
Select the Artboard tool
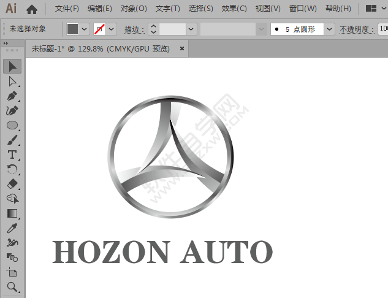(12, 272)
